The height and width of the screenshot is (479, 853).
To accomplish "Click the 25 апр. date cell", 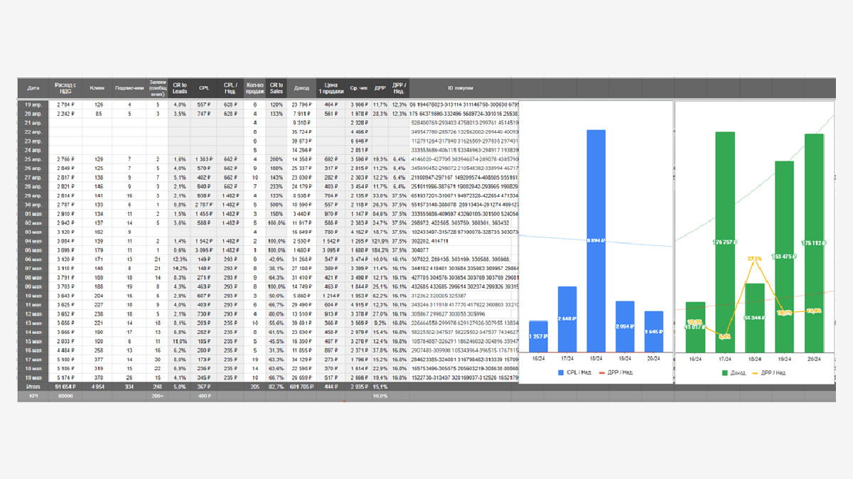I will [x=33, y=159].
